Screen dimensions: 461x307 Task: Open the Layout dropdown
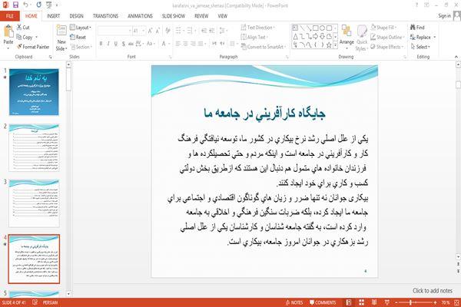coord(81,28)
